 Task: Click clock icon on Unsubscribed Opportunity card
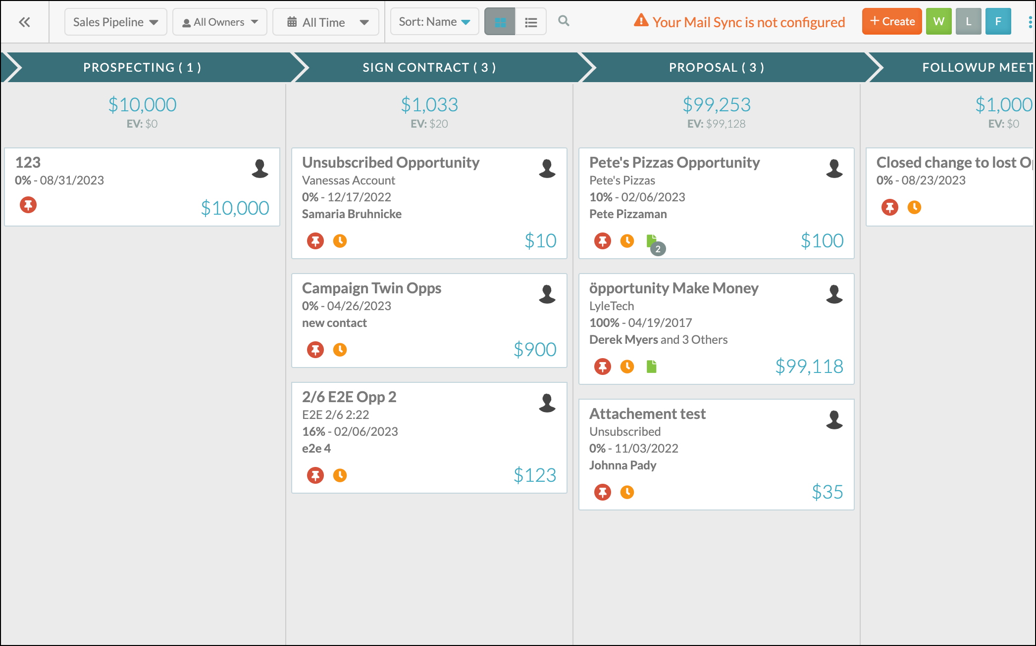pyautogui.click(x=340, y=241)
